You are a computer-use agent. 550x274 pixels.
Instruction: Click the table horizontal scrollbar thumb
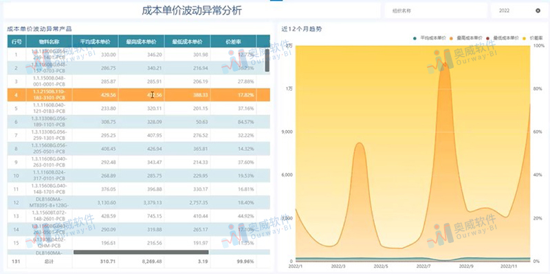(141, 252)
